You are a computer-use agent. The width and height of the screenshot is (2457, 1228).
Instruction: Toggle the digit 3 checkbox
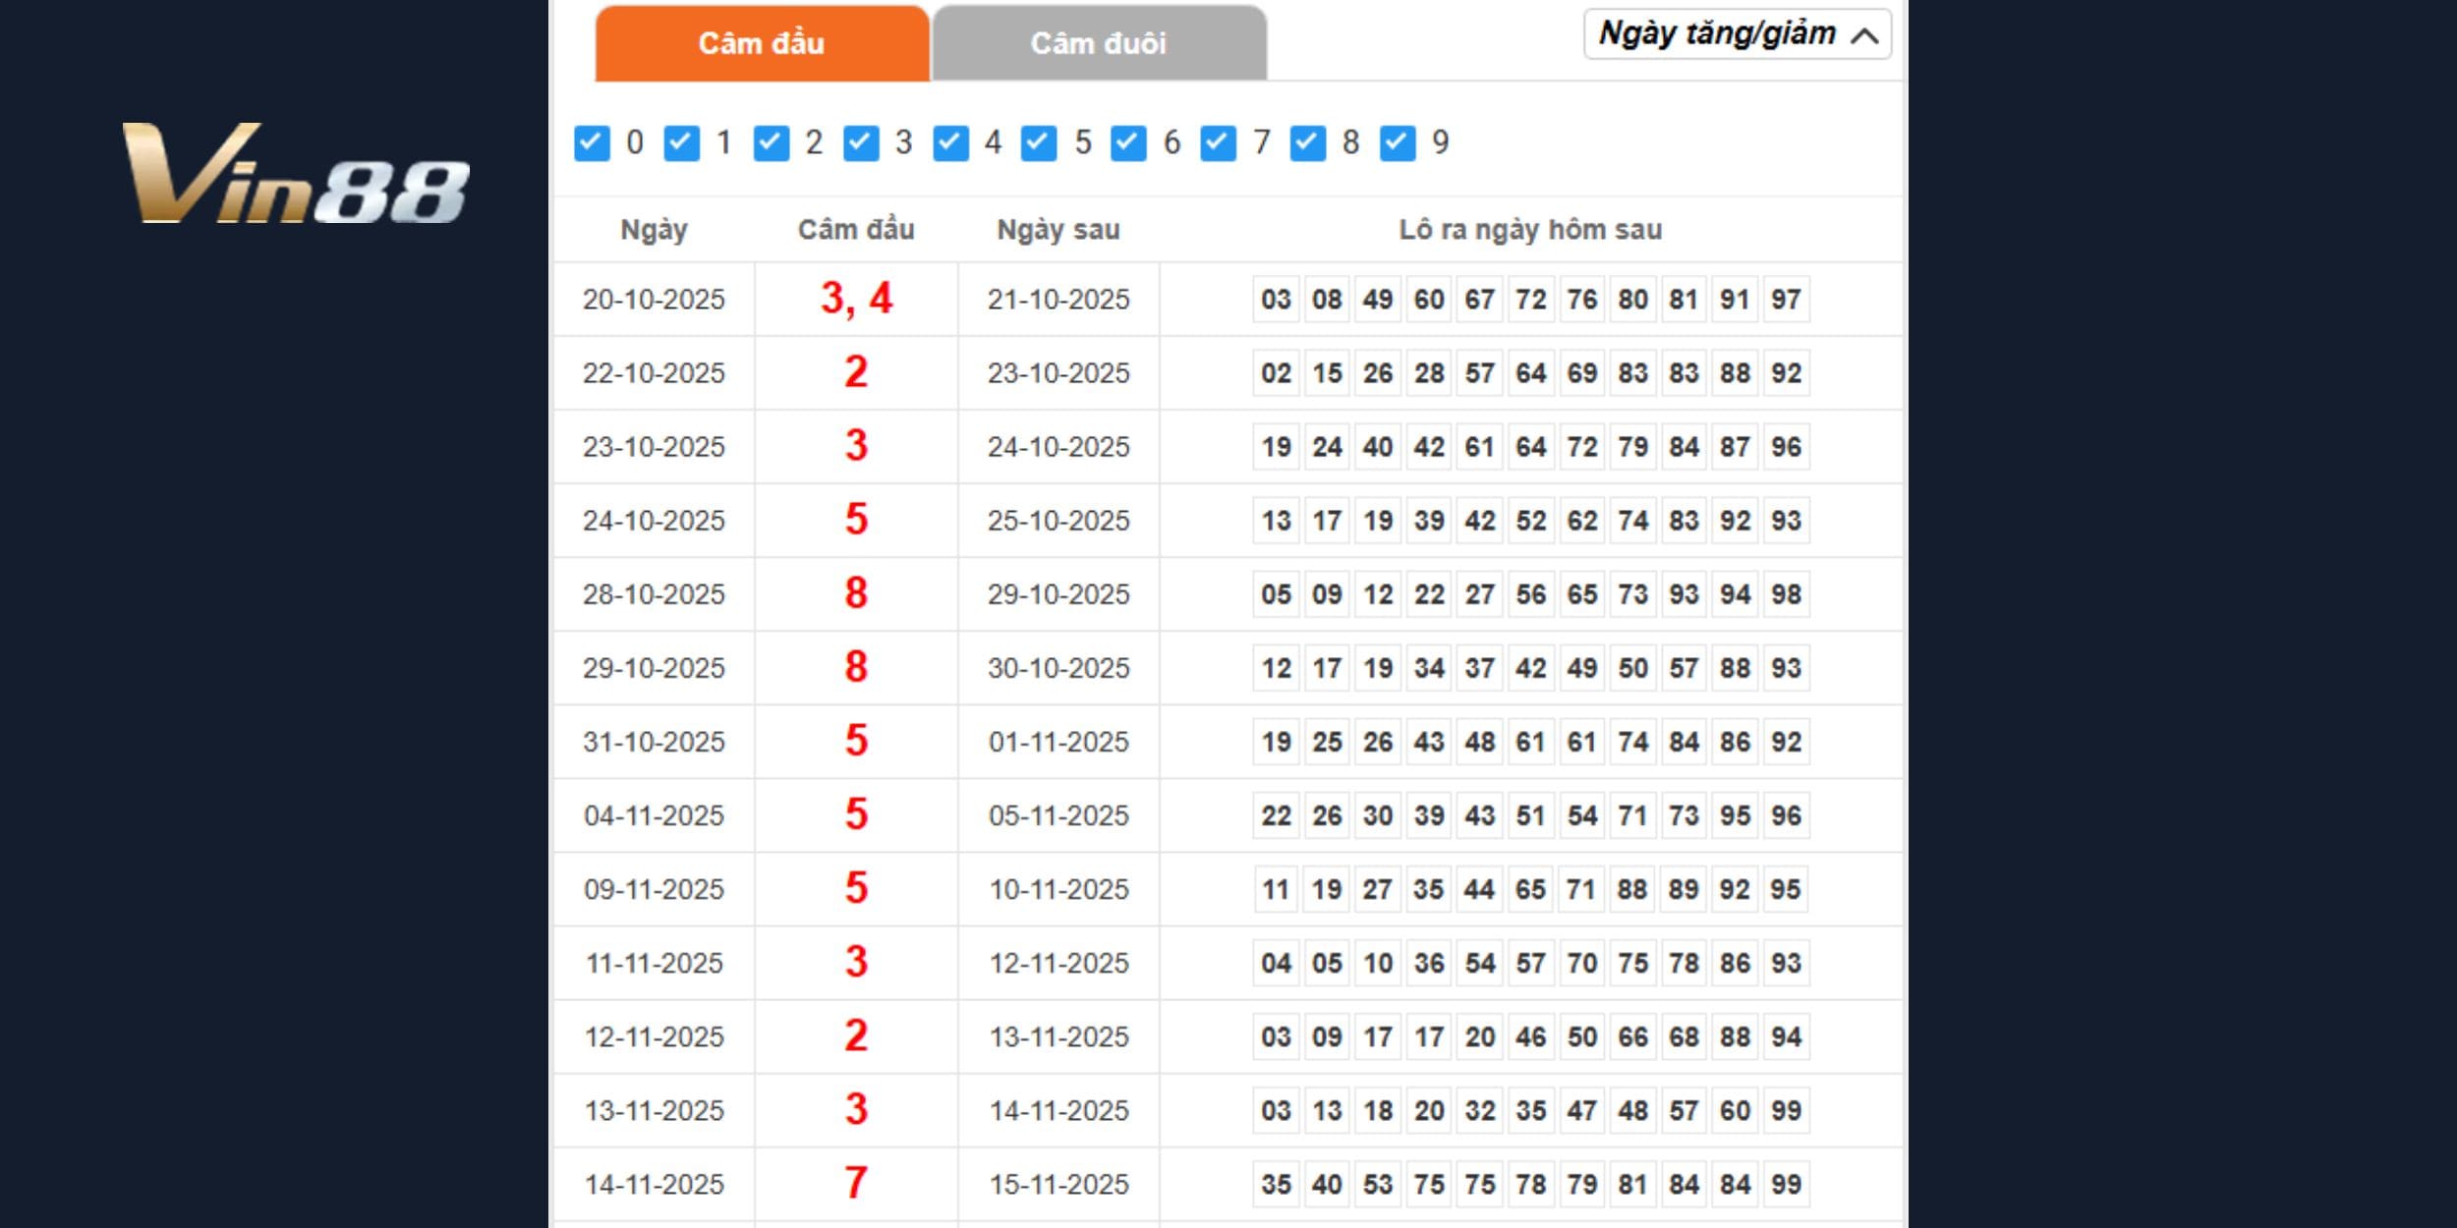(860, 143)
